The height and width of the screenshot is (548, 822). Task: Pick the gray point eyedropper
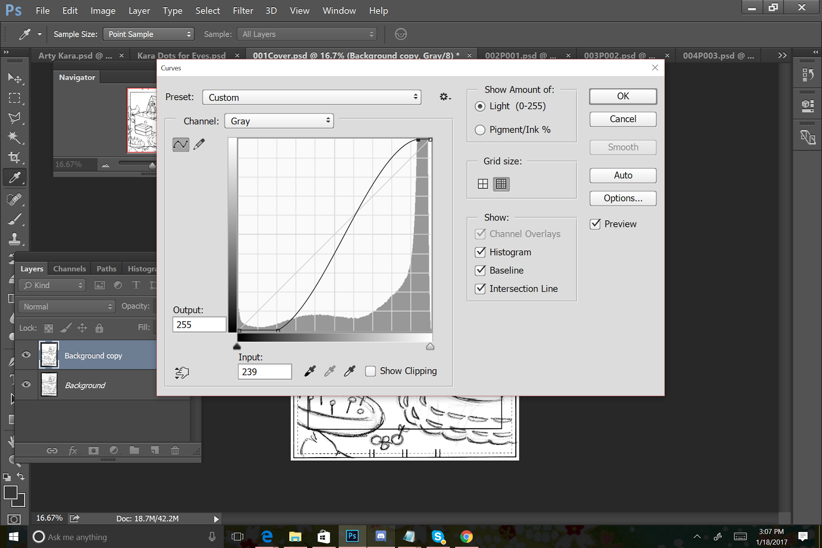[330, 371]
